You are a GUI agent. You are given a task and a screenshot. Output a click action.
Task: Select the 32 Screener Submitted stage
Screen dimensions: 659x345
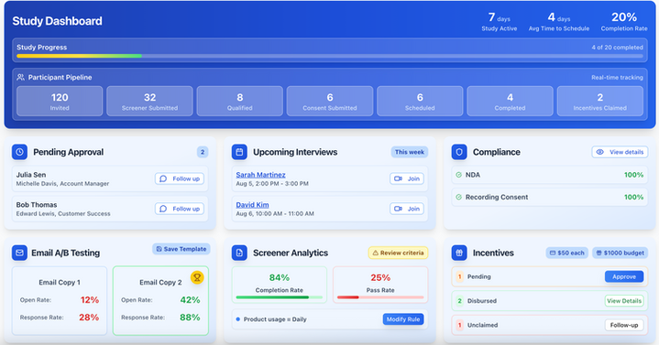point(149,102)
